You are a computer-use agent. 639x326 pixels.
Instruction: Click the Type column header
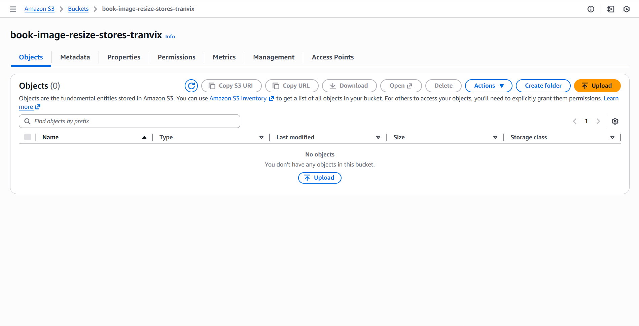pyautogui.click(x=166, y=137)
